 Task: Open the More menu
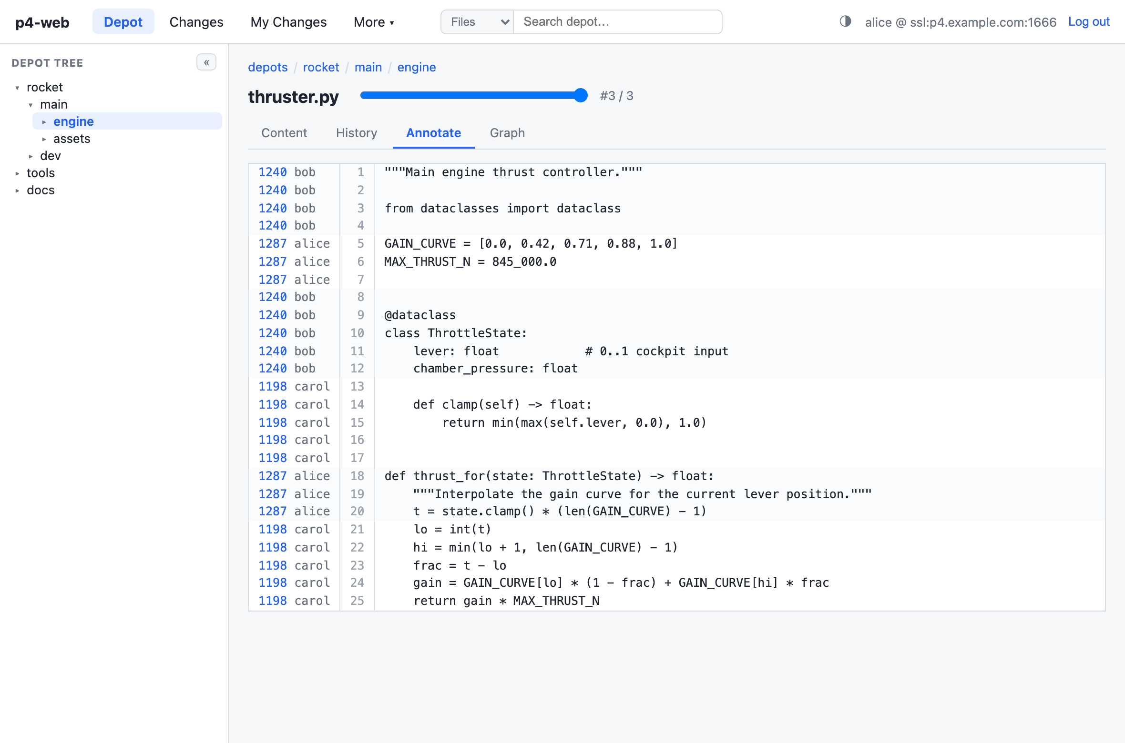point(374,22)
